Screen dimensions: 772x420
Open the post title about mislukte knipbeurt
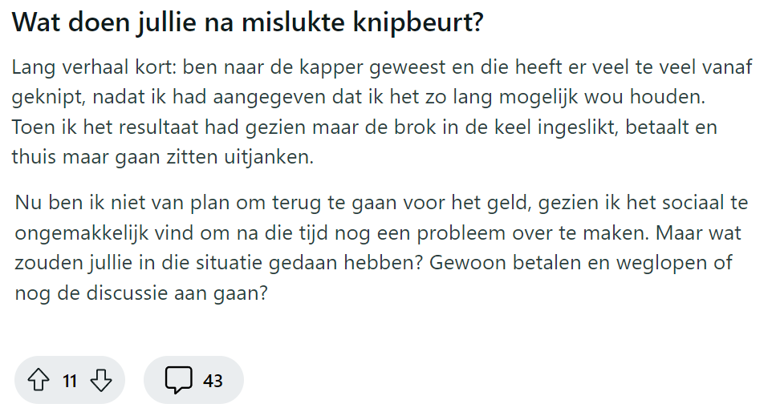(x=247, y=23)
